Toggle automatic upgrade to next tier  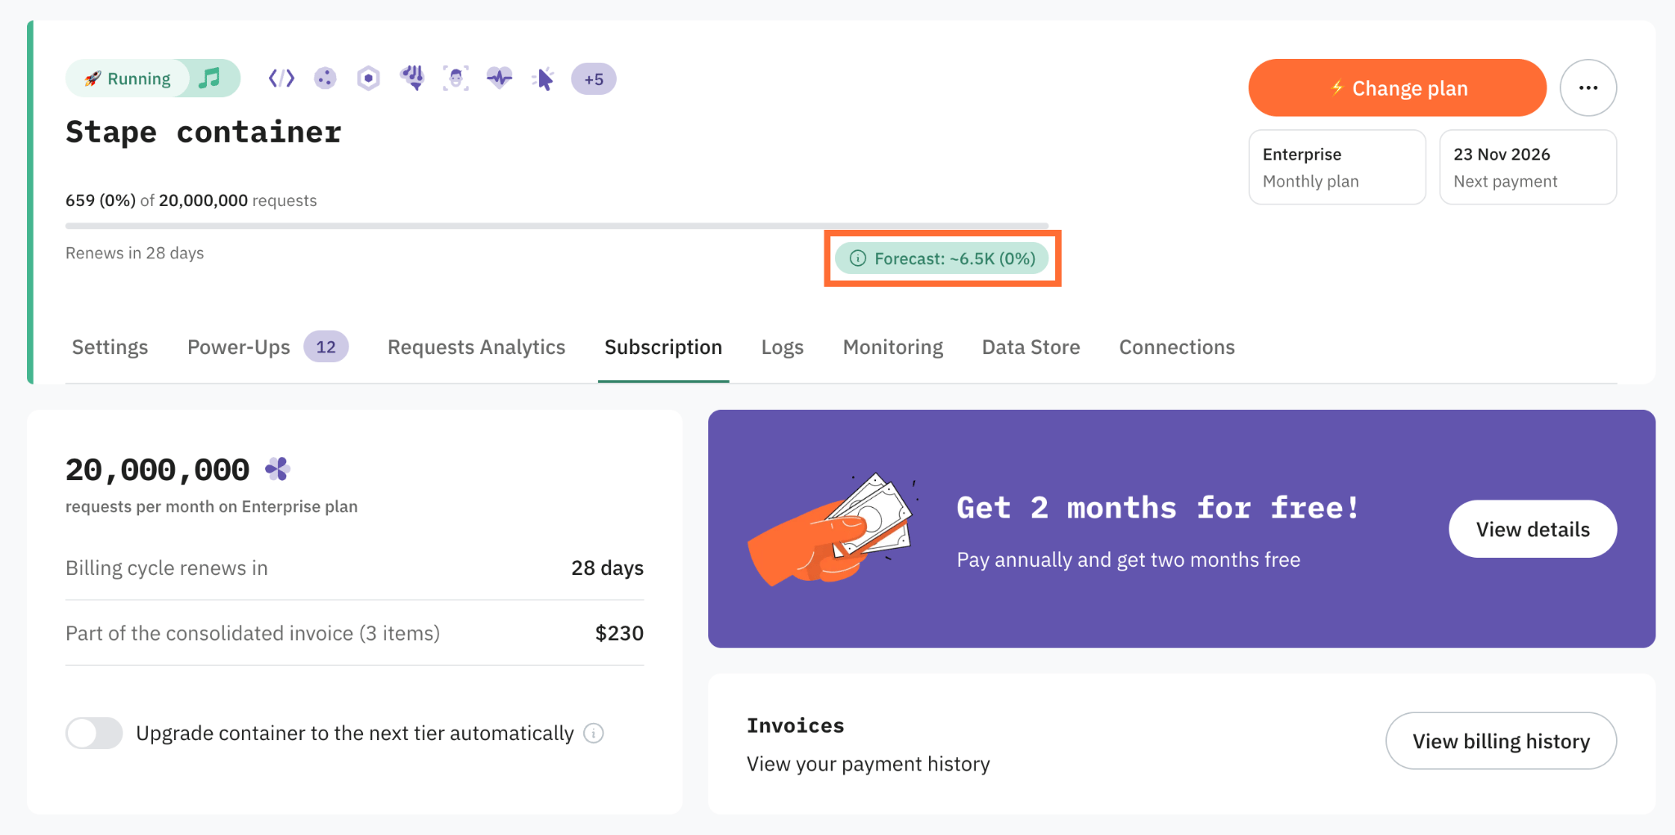pyautogui.click(x=94, y=733)
